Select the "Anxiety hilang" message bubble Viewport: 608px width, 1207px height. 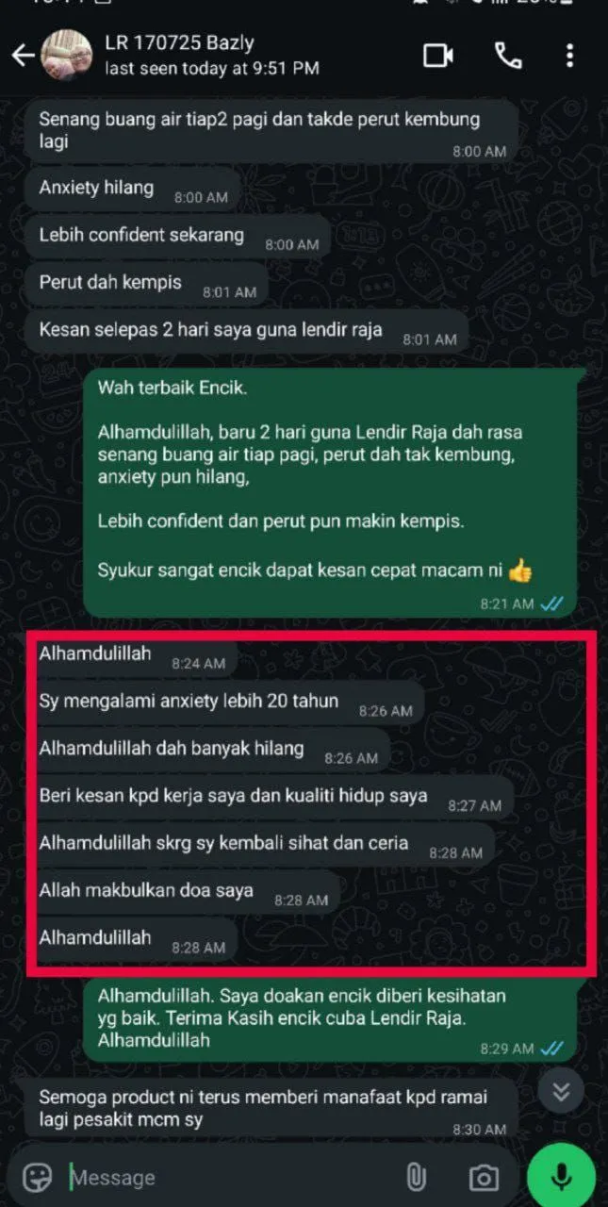[132, 190]
